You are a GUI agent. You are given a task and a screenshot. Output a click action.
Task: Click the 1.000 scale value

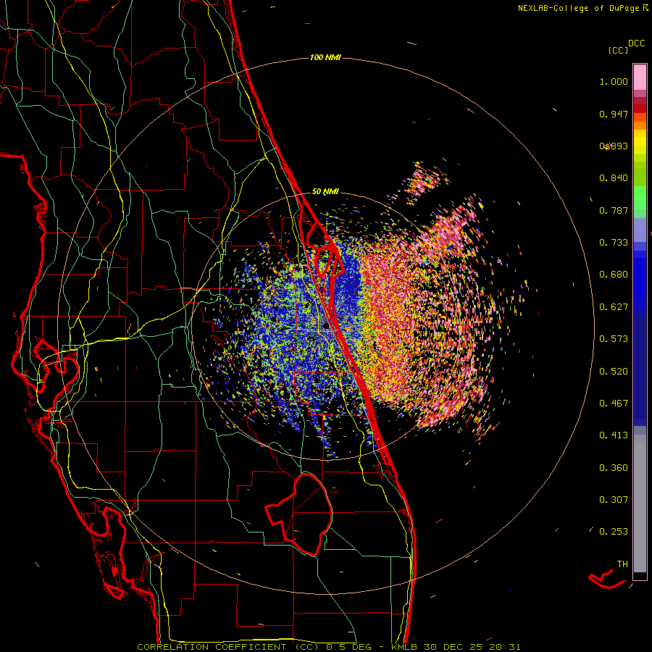coord(614,81)
